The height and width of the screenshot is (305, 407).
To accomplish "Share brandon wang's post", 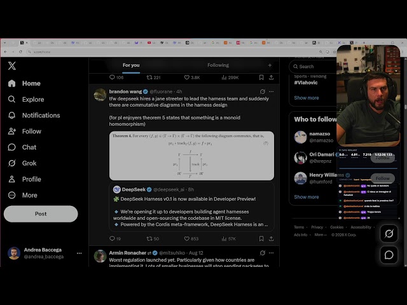I will coord(272,239).
